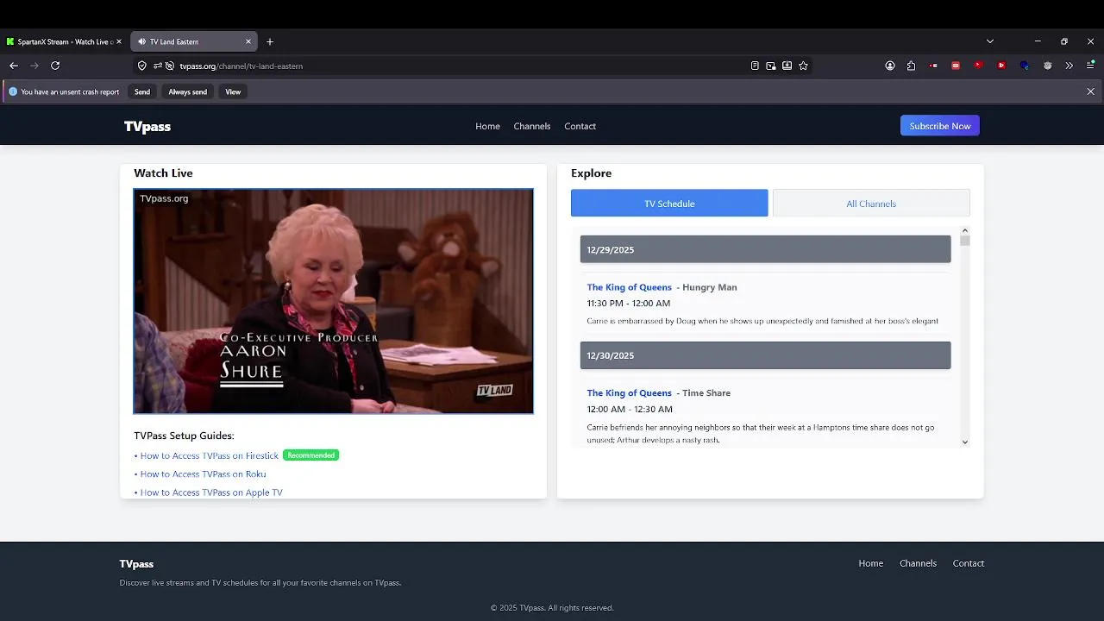The image size is (1104, 621).
Task: Click the 11:30 PM - 12:00 AM time text
Action: pyautogui.click(x=628, y=304)
